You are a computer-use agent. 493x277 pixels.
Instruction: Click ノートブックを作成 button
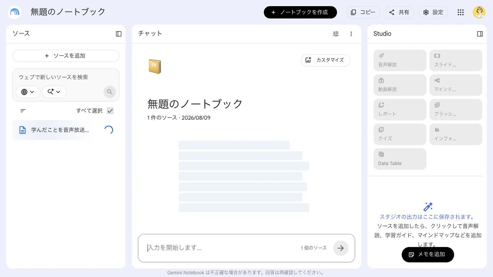(300, 12)
